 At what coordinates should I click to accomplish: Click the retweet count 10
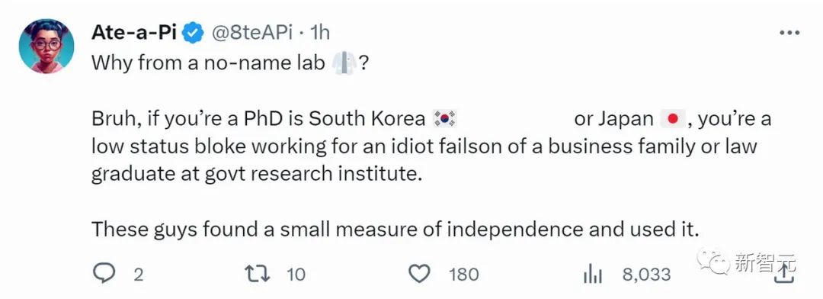point(296,275)
